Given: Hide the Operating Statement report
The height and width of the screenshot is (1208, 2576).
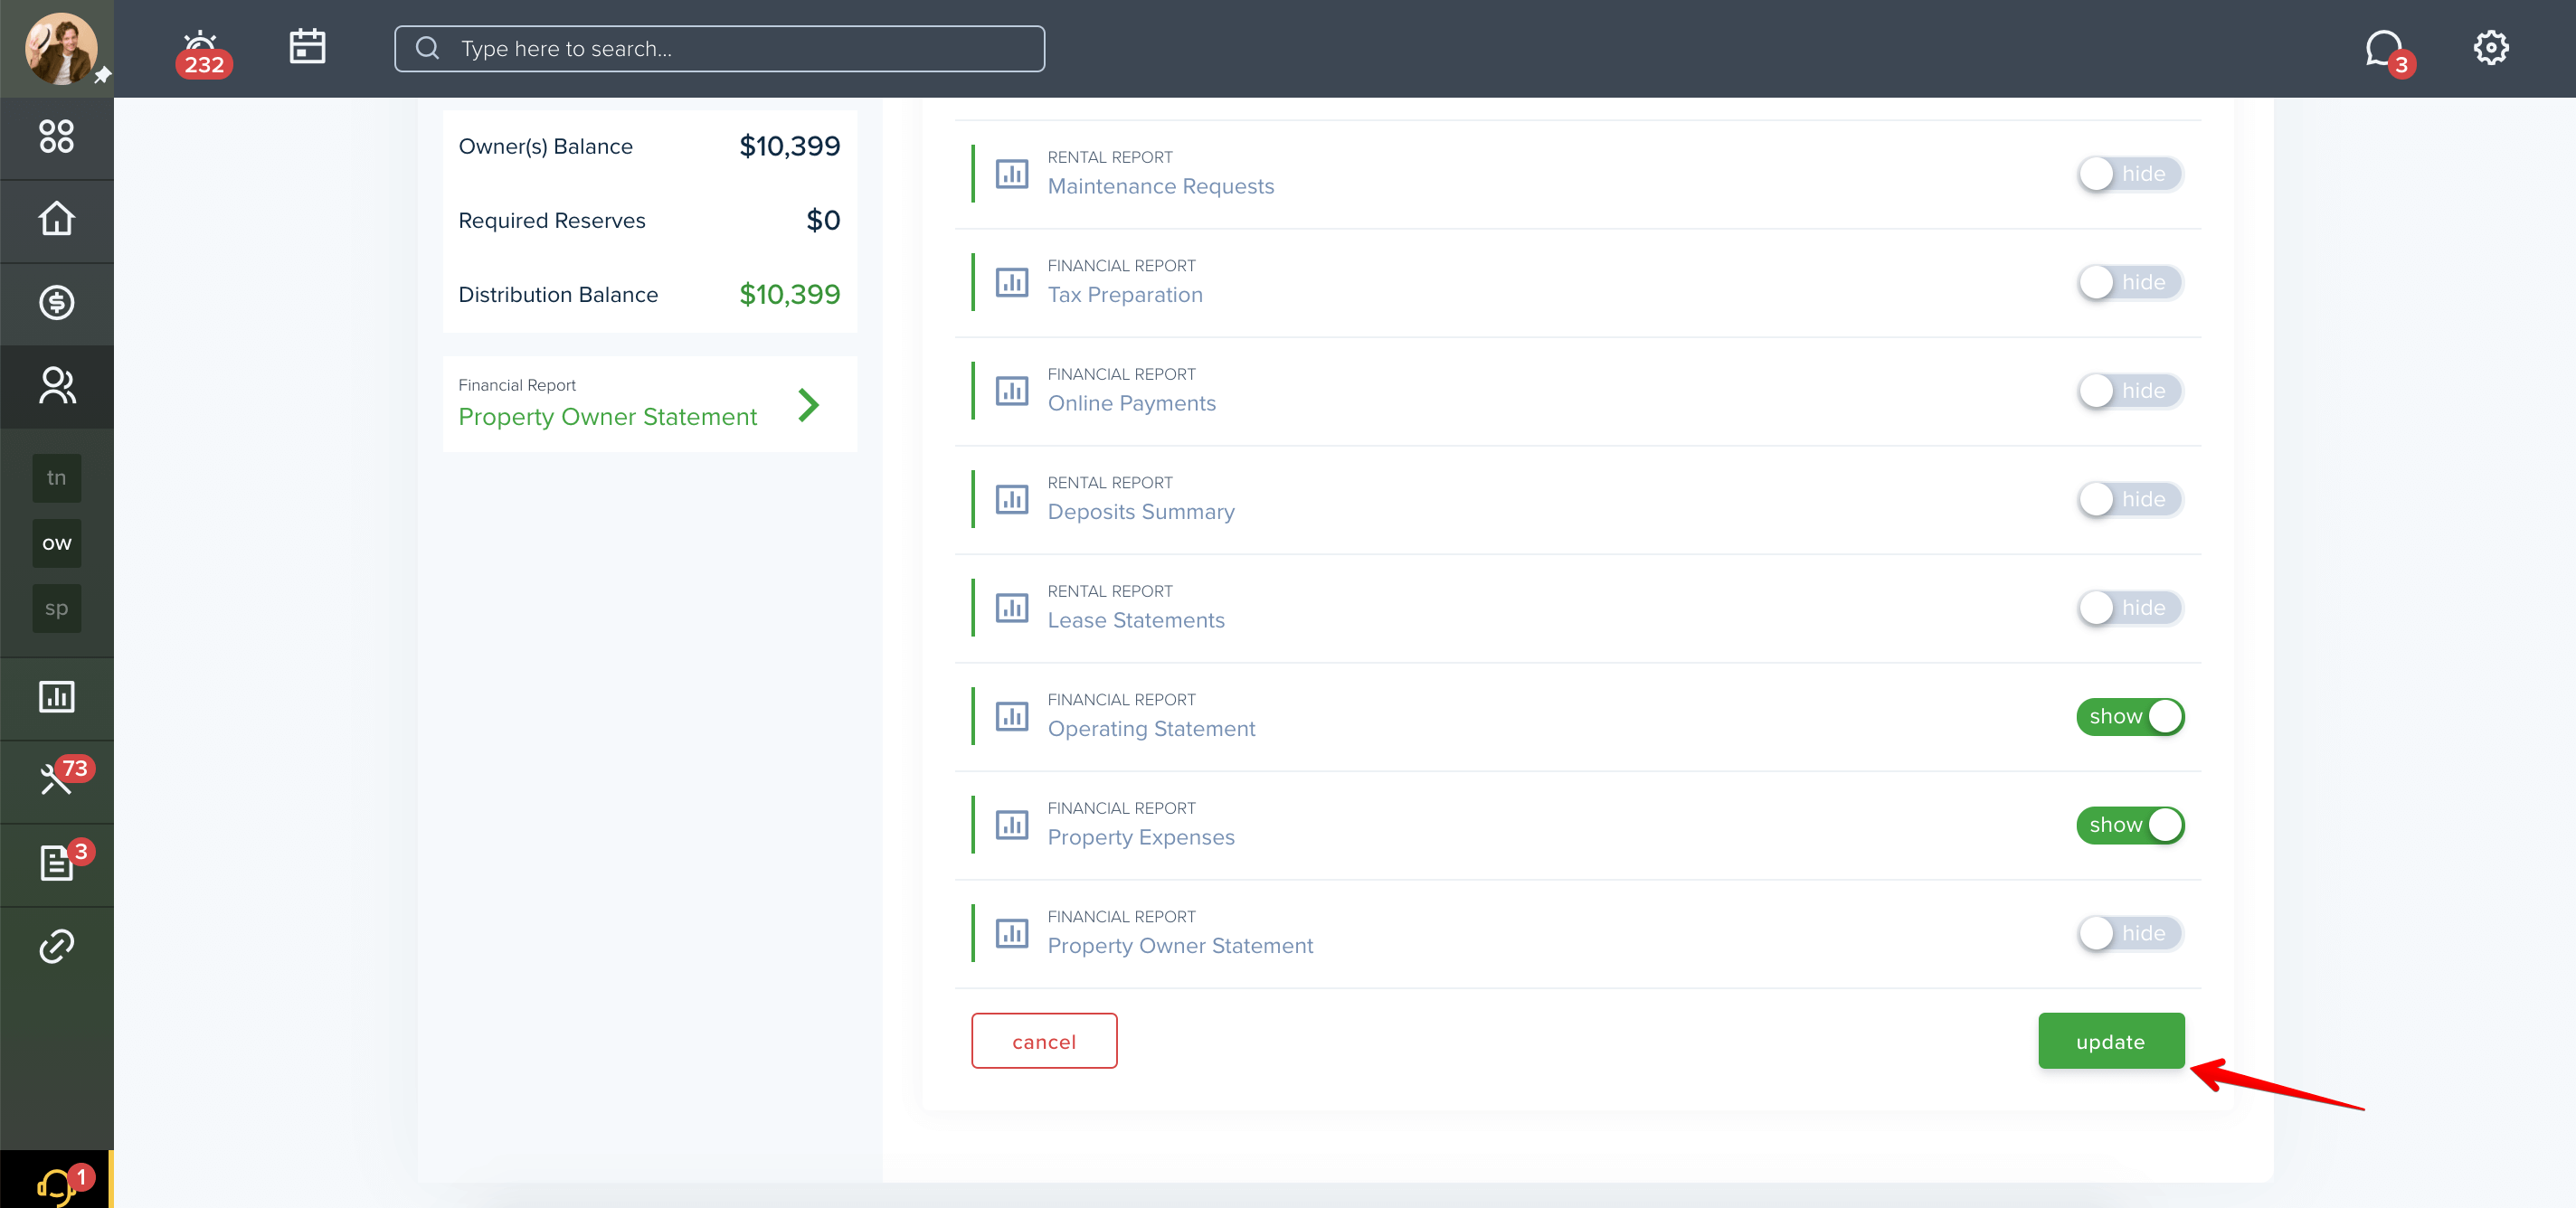Looking at the screenshot, I should pos(2130,716).
